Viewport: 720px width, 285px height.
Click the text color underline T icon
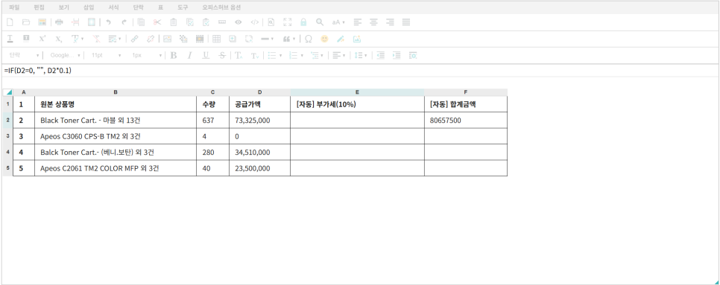pos(10,39)
